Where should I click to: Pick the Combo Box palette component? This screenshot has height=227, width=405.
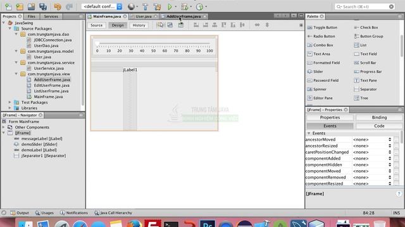click(x=320, y=45)
